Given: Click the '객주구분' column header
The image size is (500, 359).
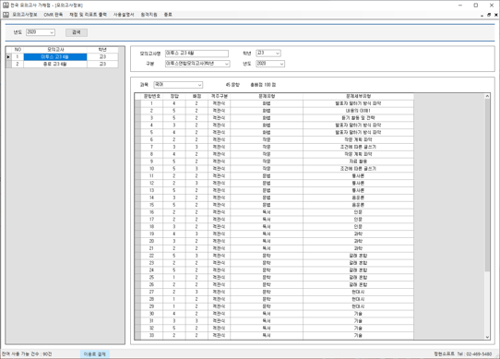Looking at the screenshot, I should (x=219, y=96).
